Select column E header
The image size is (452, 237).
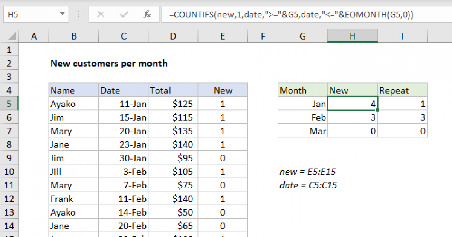223,36
